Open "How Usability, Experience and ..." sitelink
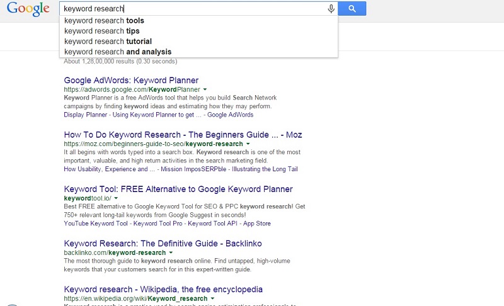Viewport: 504px width, 306px height. point(109,169)
